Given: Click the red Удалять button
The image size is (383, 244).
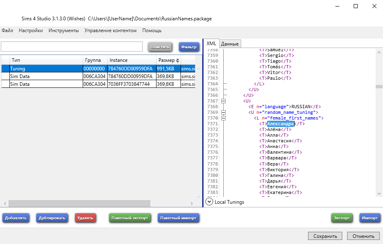Looking at the screenshot, I should (x=86, y=218).
